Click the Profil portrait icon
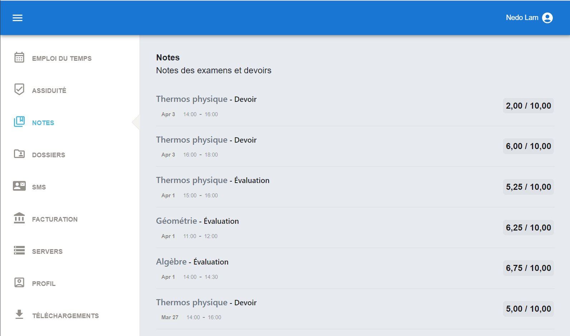This screenshot has width=570, height=336. [x=19, y=282]
